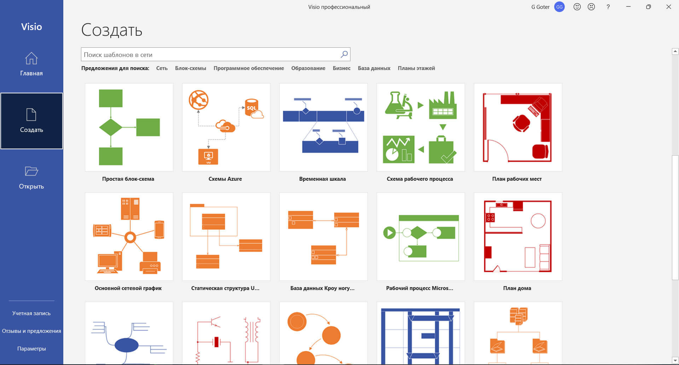The height and width of the screenshot is (365, 679).
Task: Click the vertical scrollbar thumb
Action: click(675, 218)
